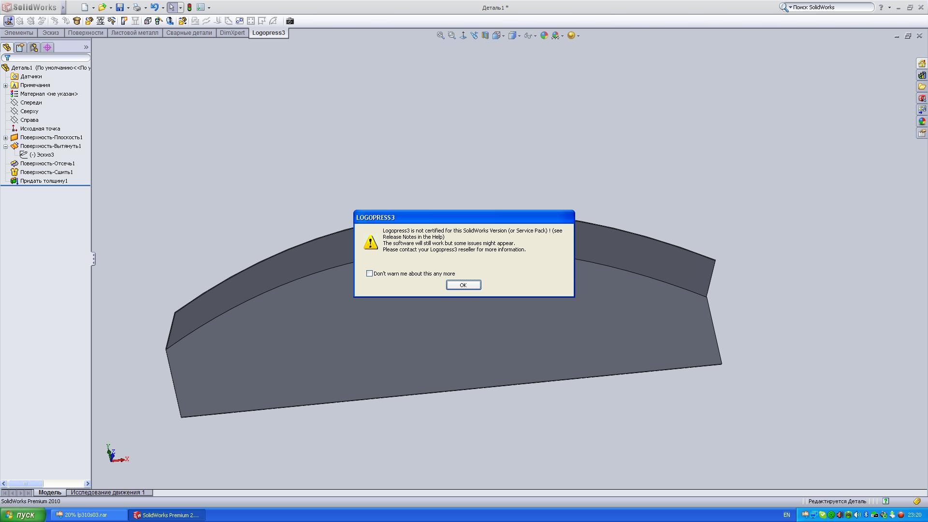
Task: Click the Print icon
Action: 137,7
